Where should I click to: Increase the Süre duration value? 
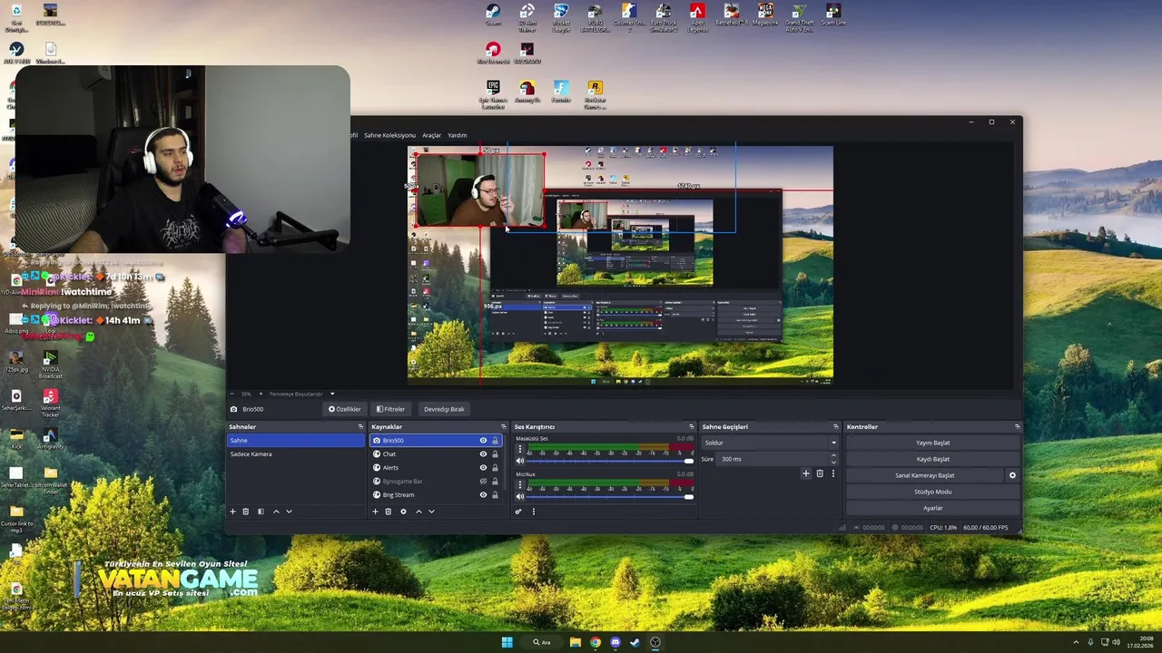click(833, 456)
